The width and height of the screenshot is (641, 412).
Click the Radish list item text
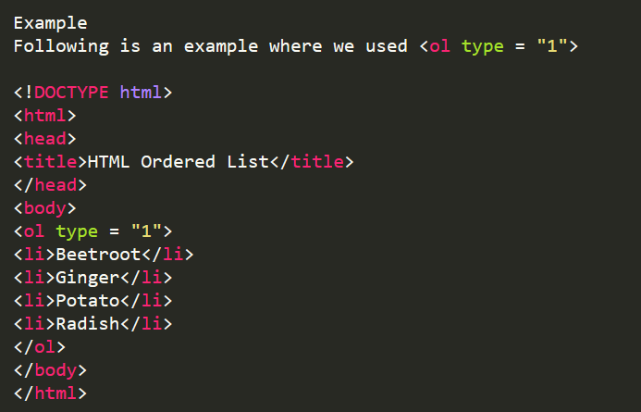(x=88, y=324)
